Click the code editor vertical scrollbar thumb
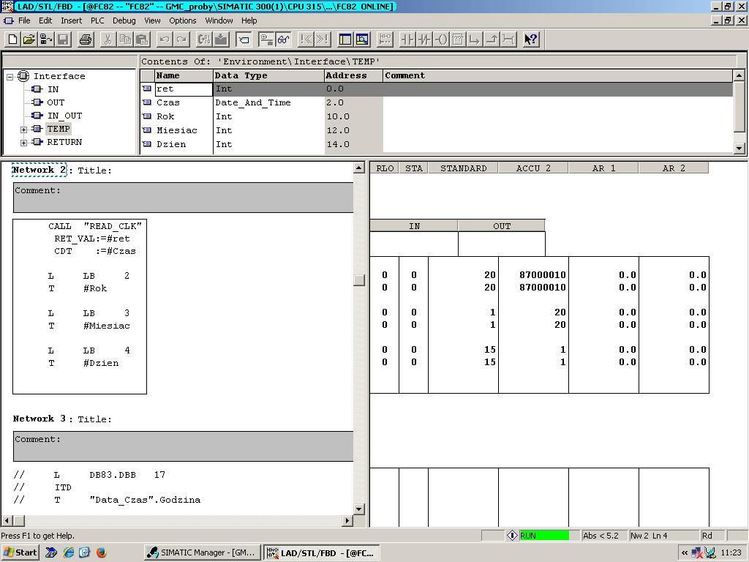Image resolution: width=749 pixels, height=562 pixels. tap(359, 280)
